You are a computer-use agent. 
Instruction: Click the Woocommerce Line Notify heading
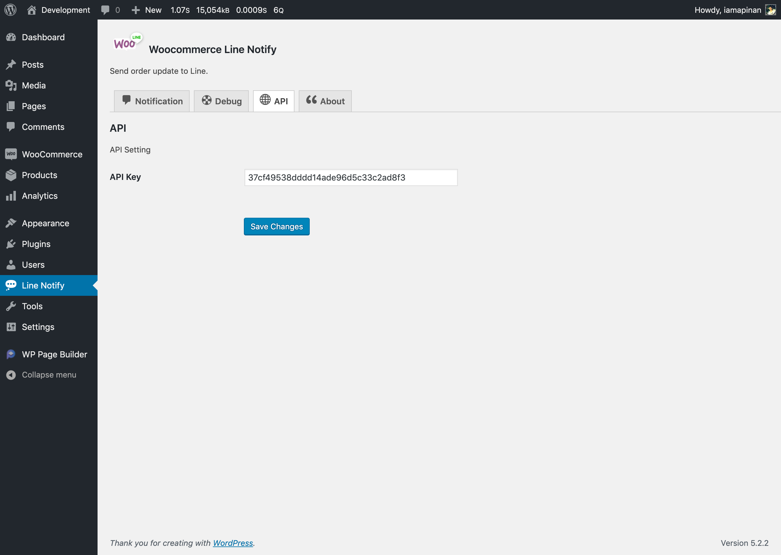click(x=212, y=49)
